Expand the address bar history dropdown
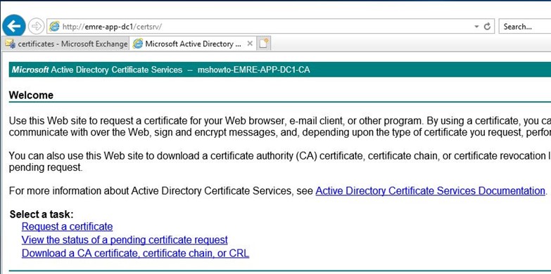 pyautogui.click(x=476, y=26)
